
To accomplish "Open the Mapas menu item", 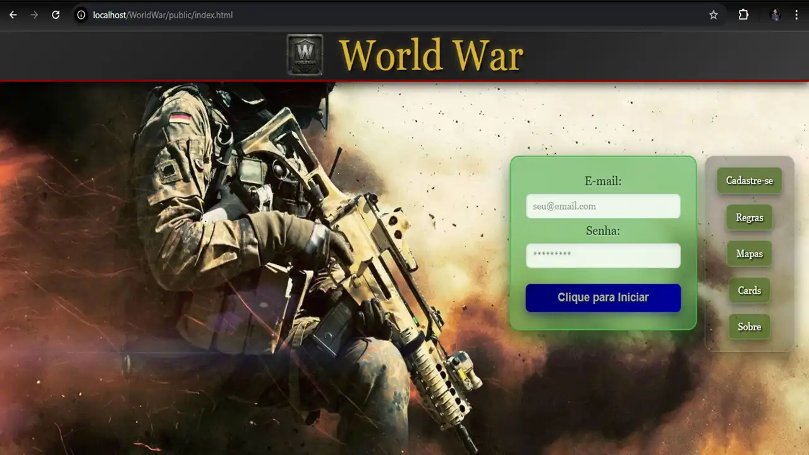I will [749, 254].
